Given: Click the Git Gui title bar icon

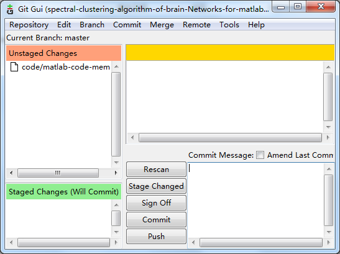Looking at the screenshot, I should 10,9.
